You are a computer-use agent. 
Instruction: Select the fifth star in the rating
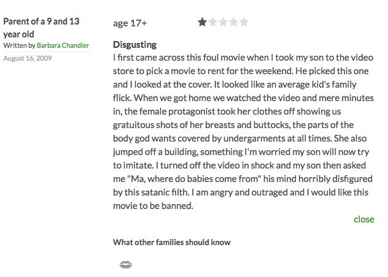coord(244,22)
